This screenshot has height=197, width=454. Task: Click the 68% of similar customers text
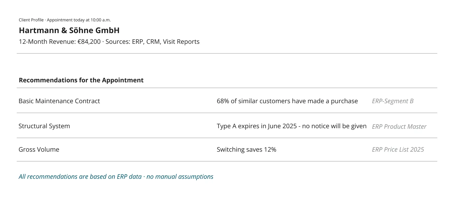(287, 101)
